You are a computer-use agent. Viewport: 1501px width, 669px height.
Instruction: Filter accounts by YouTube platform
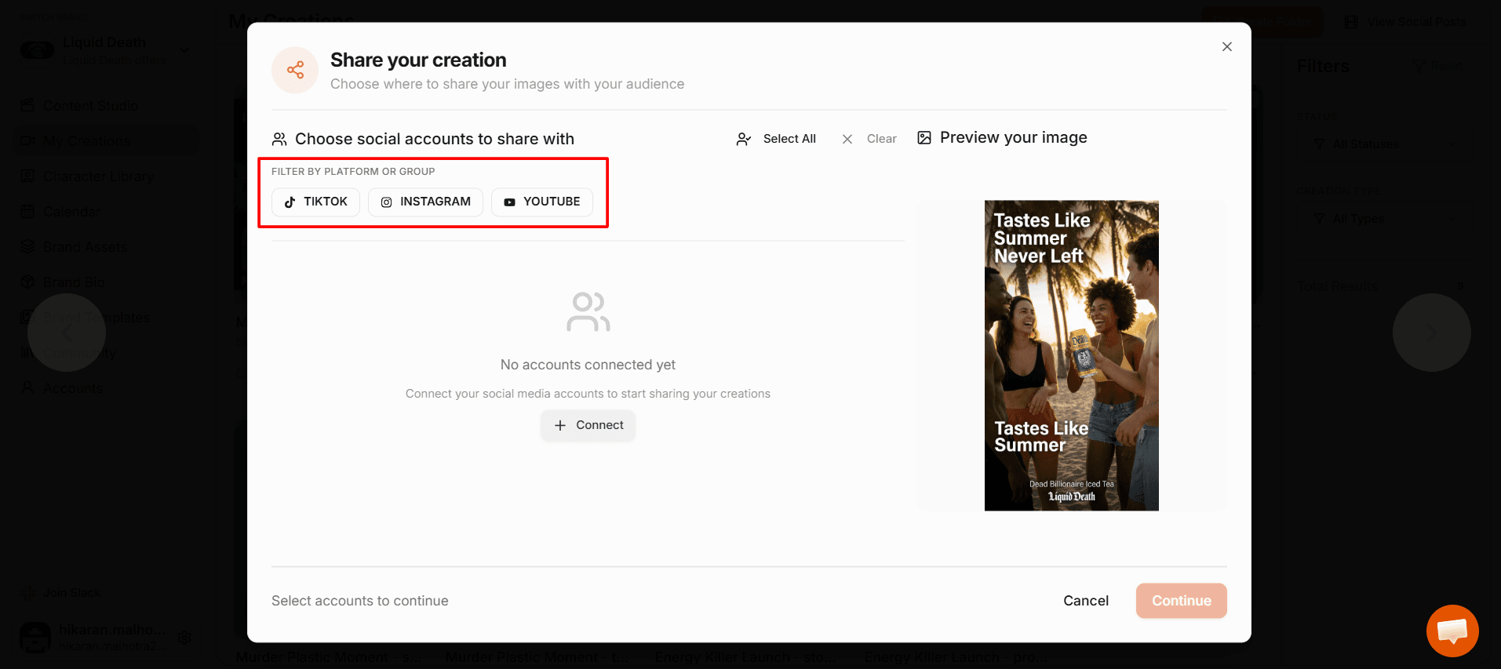pyautogui.click(x=542, y=202)
